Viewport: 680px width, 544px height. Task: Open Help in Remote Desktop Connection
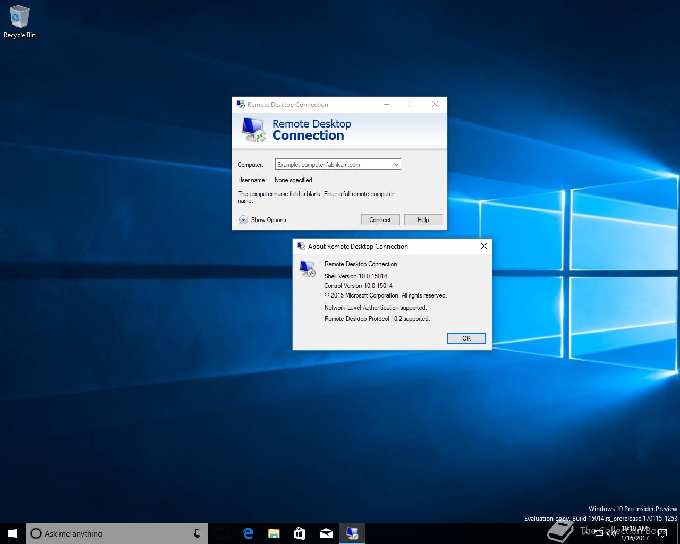pyautogui.click(x=423, y=220)
